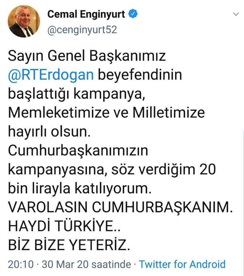Click the line Sayın Genel Başkanımız

[x=87, y=56]
